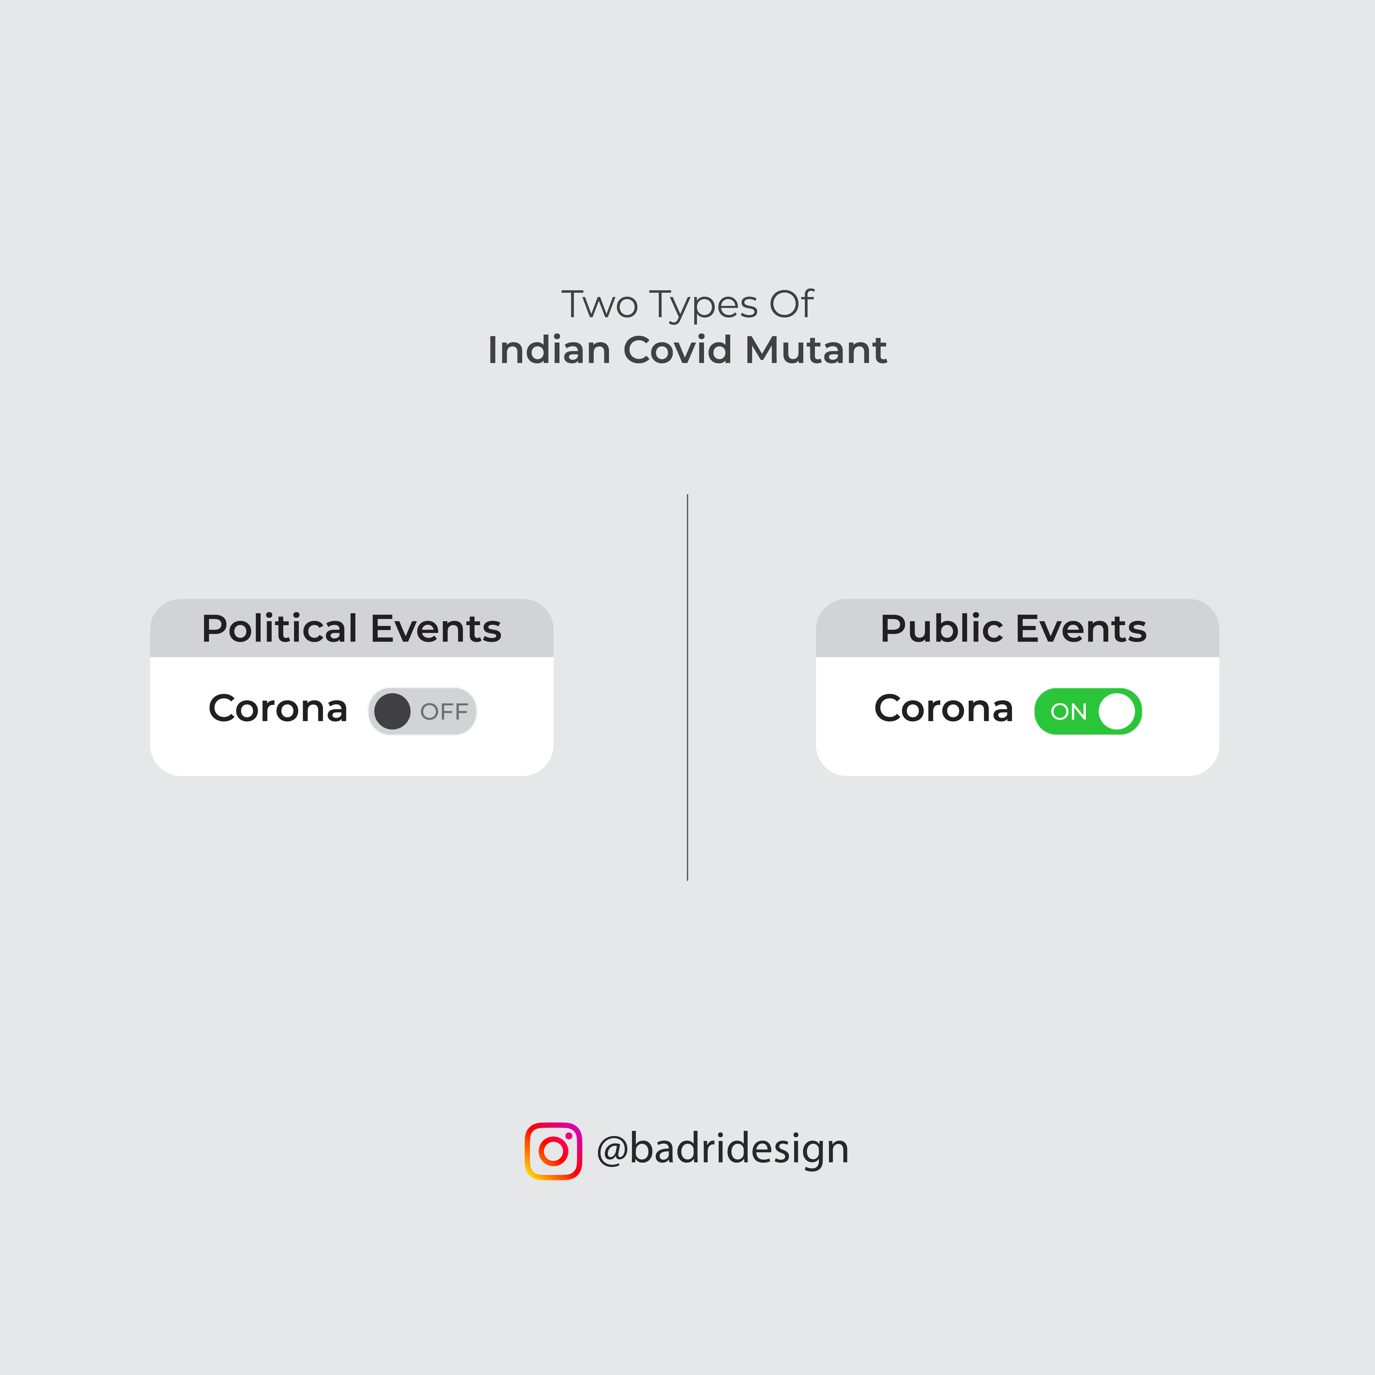Screen dimensions: 1375x1375
Task: Enable the Corona switch under Political Events
Action: coord(422,711)
